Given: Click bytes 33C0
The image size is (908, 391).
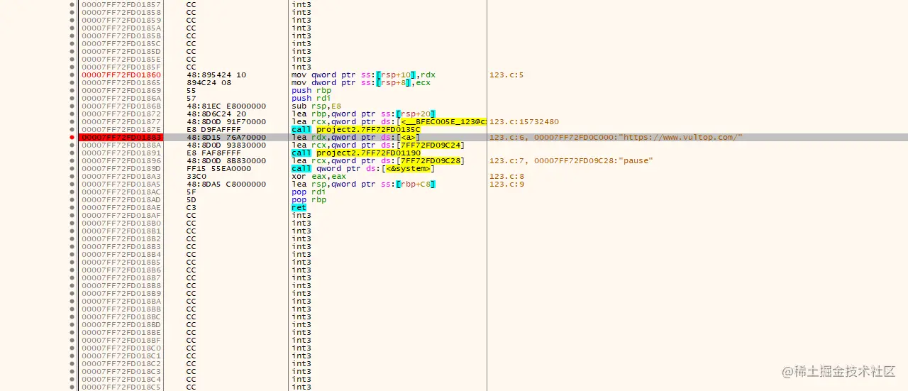Looking at the screenshot, I should click(196, 176).
